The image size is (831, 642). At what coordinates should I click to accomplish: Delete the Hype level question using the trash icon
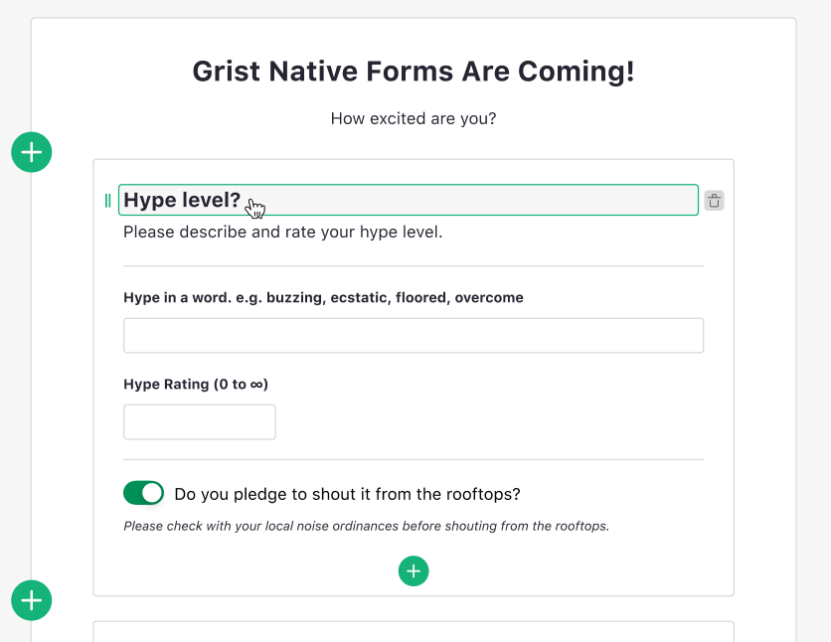coord(714,200)
